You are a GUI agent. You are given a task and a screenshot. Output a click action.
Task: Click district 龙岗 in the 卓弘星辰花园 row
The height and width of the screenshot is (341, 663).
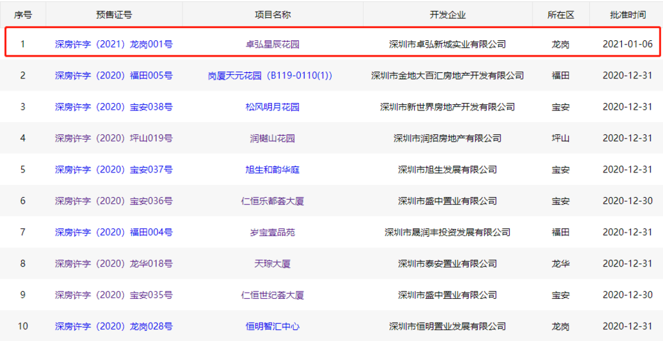pos(560,44)
